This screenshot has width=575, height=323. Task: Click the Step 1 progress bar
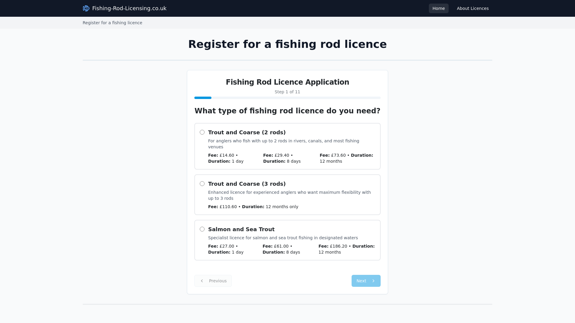pos(287,98)
